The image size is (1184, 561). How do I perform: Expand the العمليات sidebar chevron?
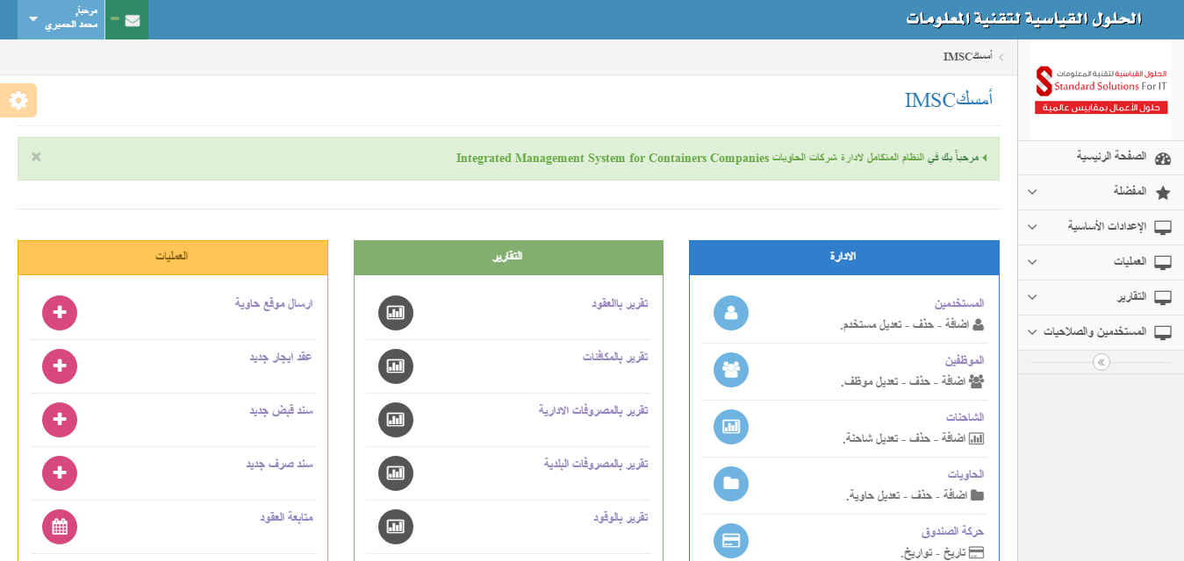point(1032,262)
